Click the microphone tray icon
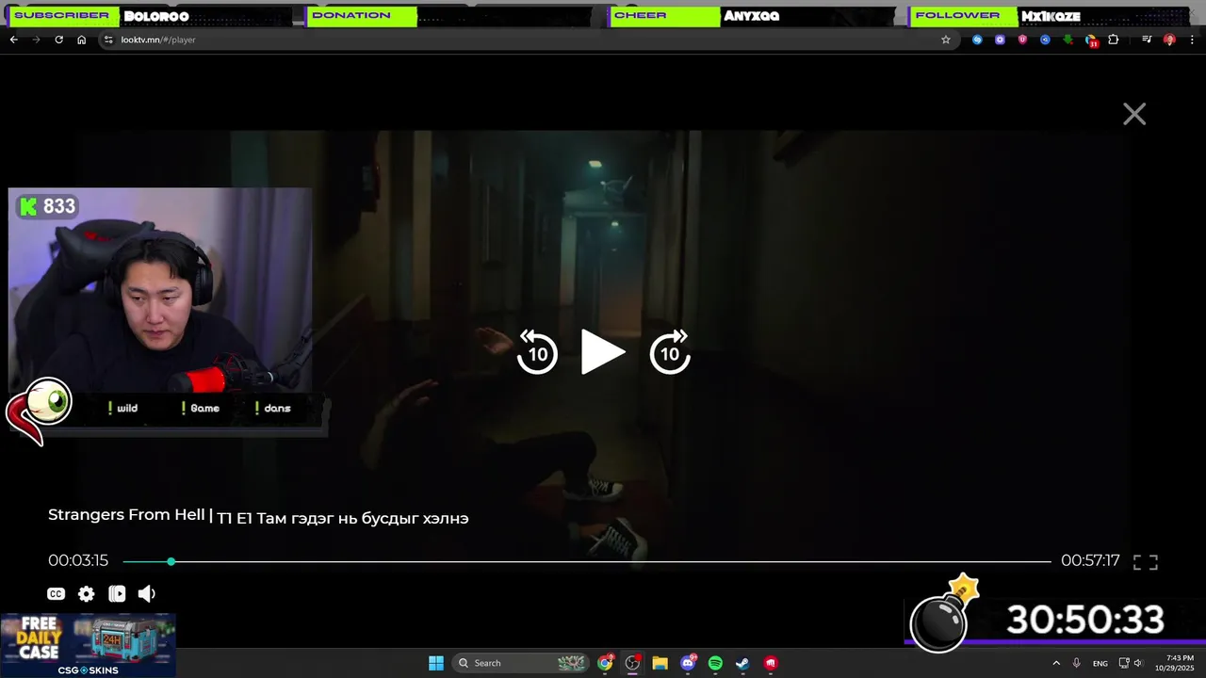1206x678 pixels. [1077, 663]
